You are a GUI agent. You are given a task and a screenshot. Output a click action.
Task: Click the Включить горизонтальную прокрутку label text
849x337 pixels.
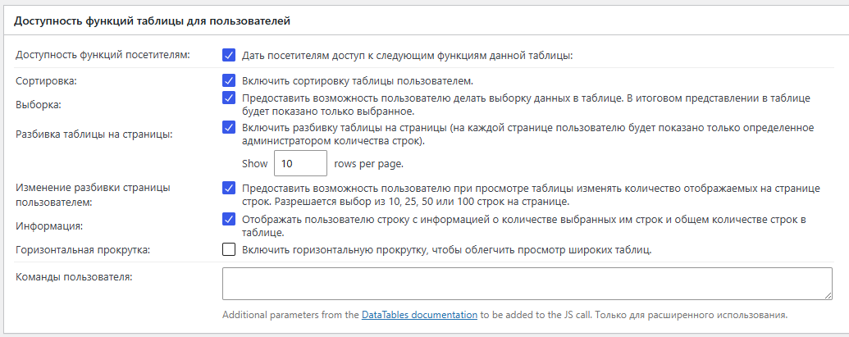(447, 250)
